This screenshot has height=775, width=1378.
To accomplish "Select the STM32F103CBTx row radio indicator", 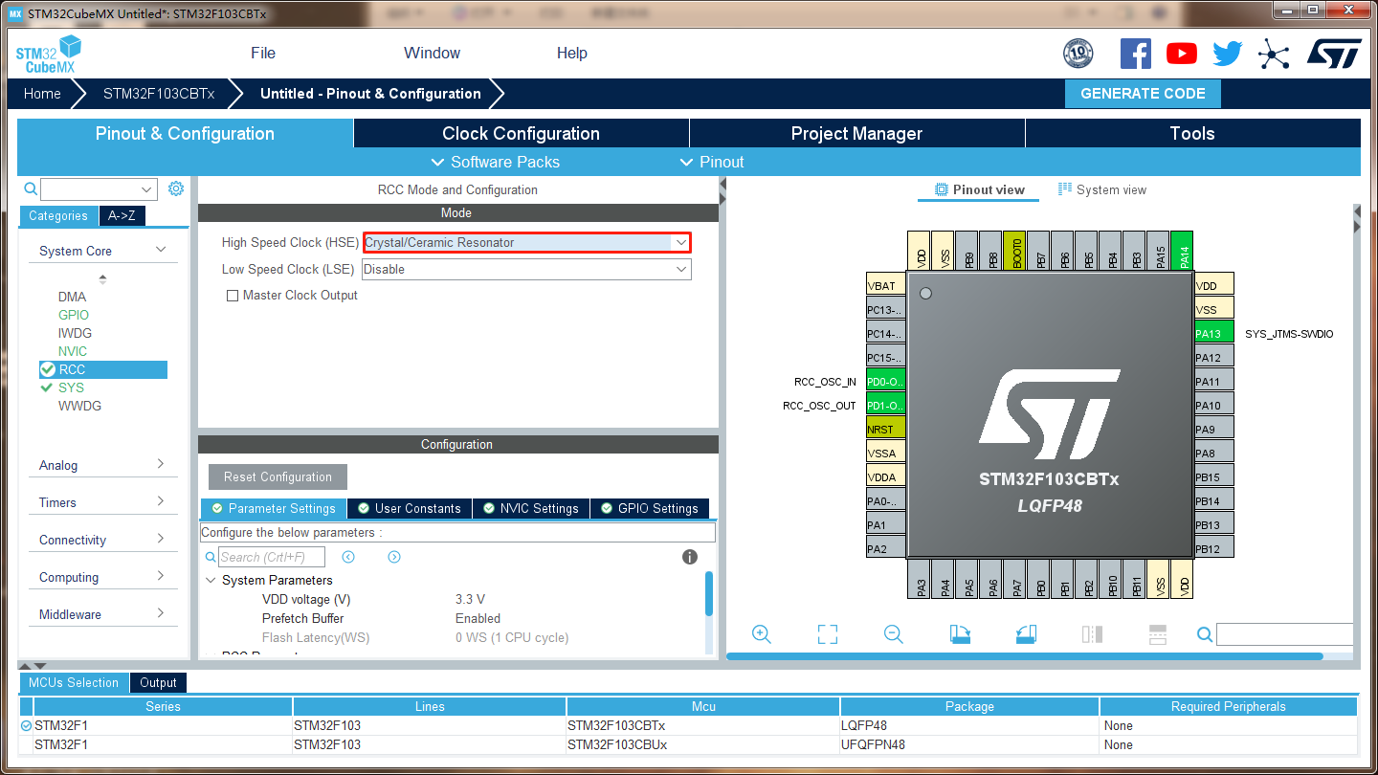I will coord(26,726).
